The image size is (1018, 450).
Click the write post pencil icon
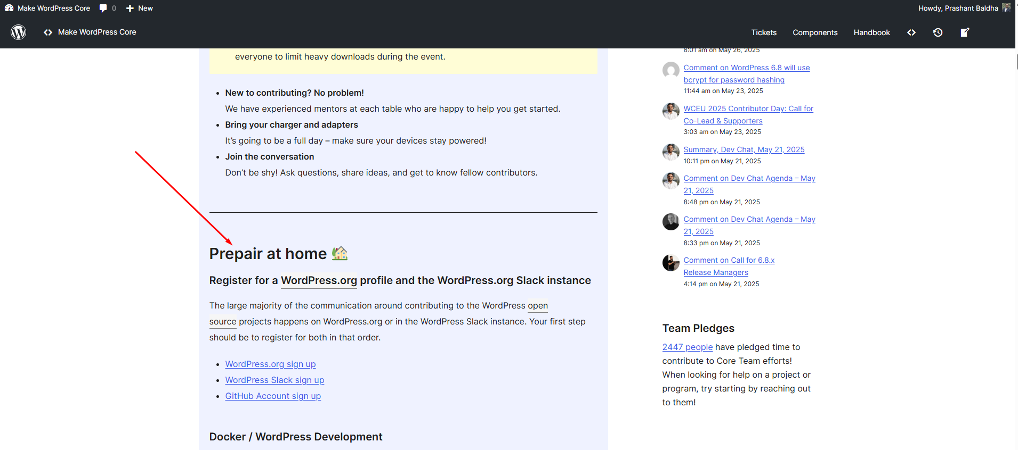coord(965,32)
